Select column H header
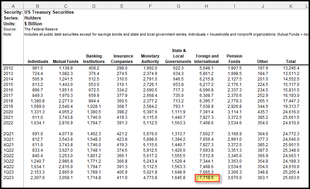This screenshot has width=310, height=189. [206, 6]
